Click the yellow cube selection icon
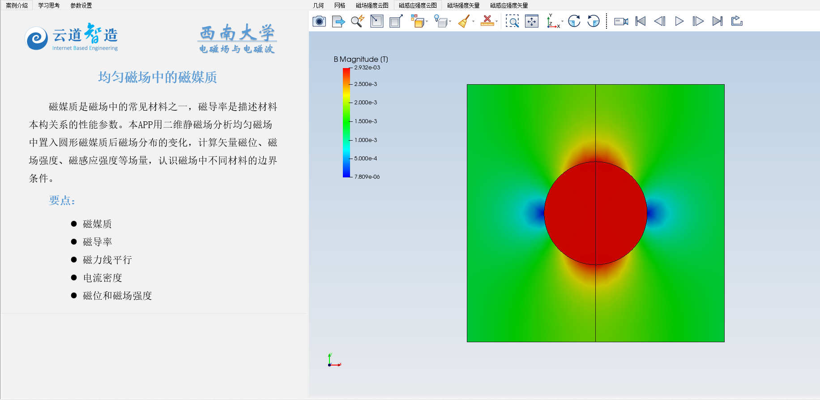The image size is (820, 400). point(418,21)
